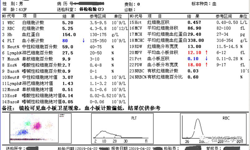
Task: Click the blue down arrow in the PLT row
Action: point(83,41)
